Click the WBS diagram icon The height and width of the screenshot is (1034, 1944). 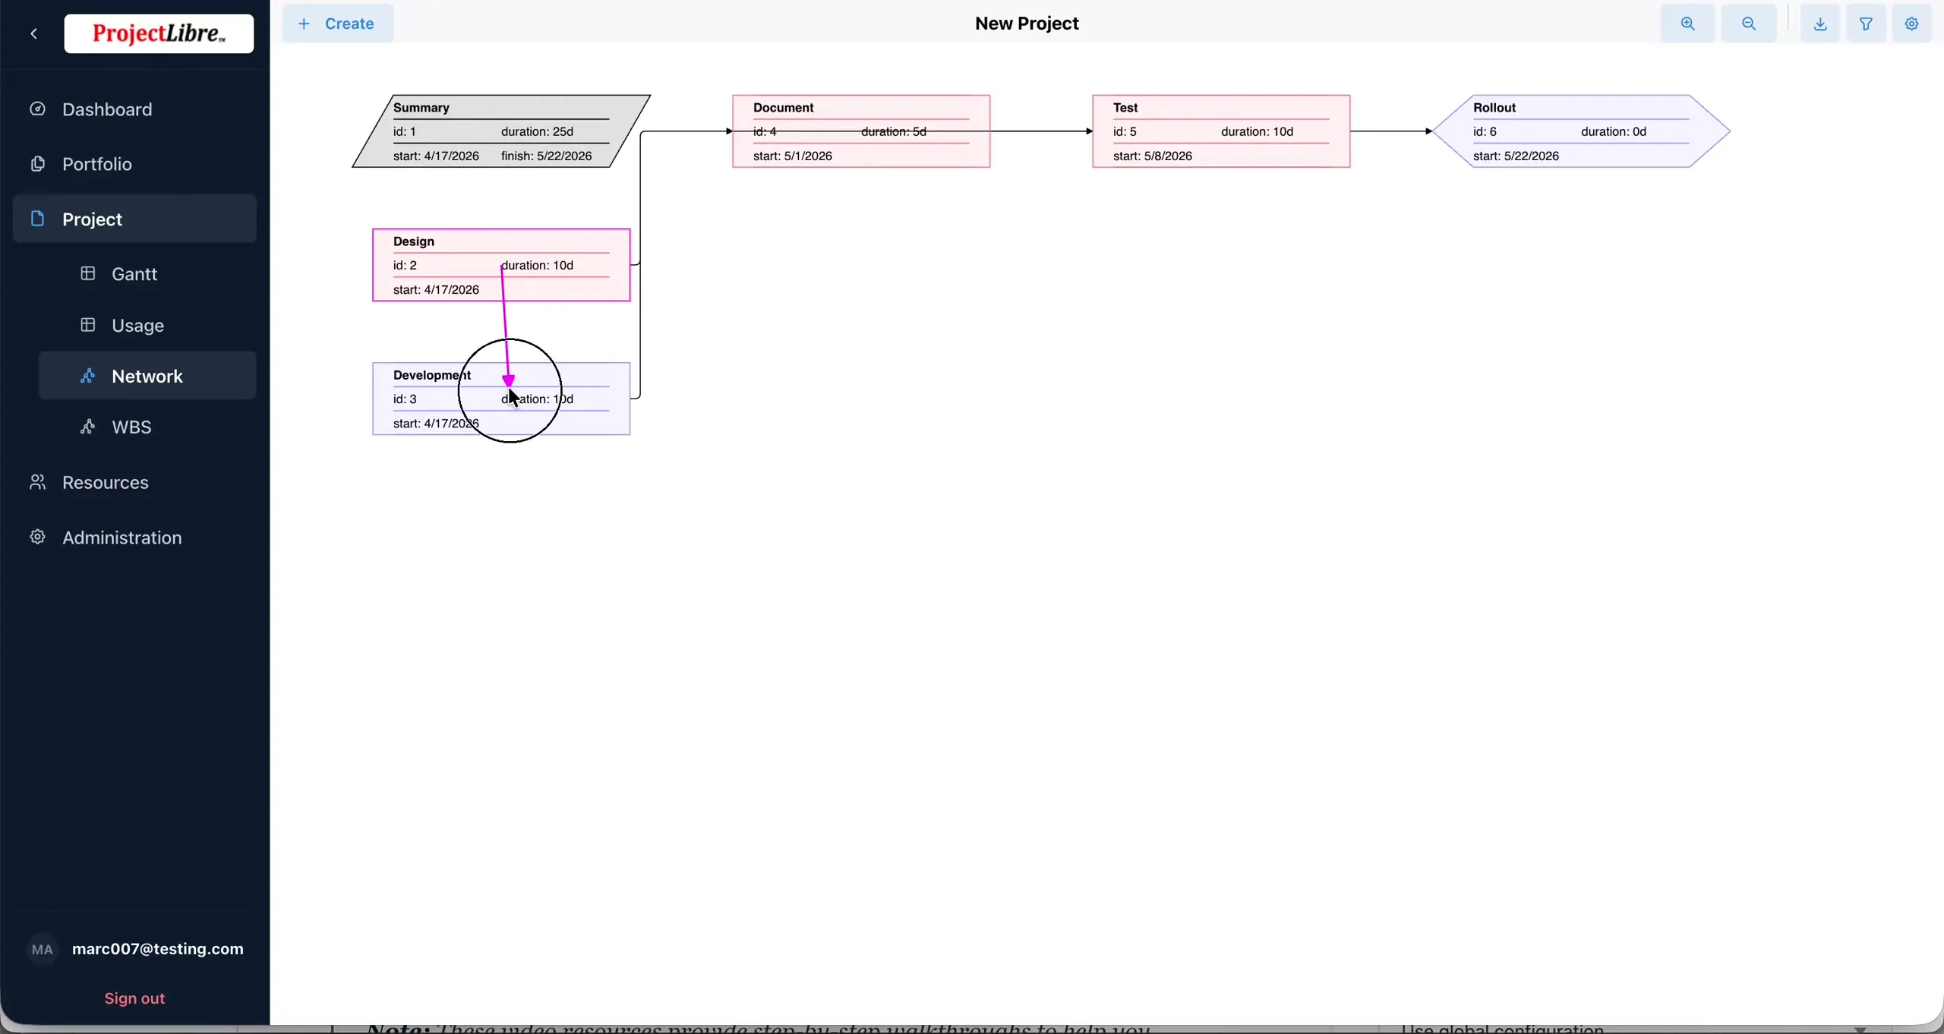click(x=88, y=427)
